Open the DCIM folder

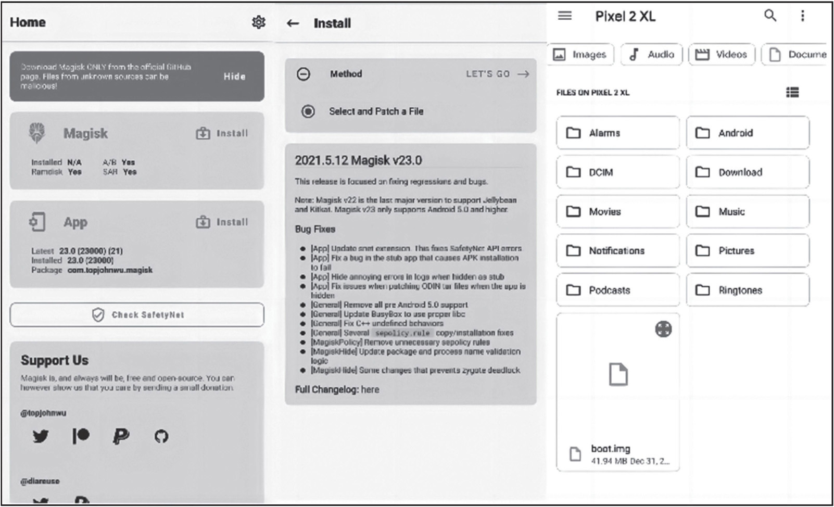[618, 172]
